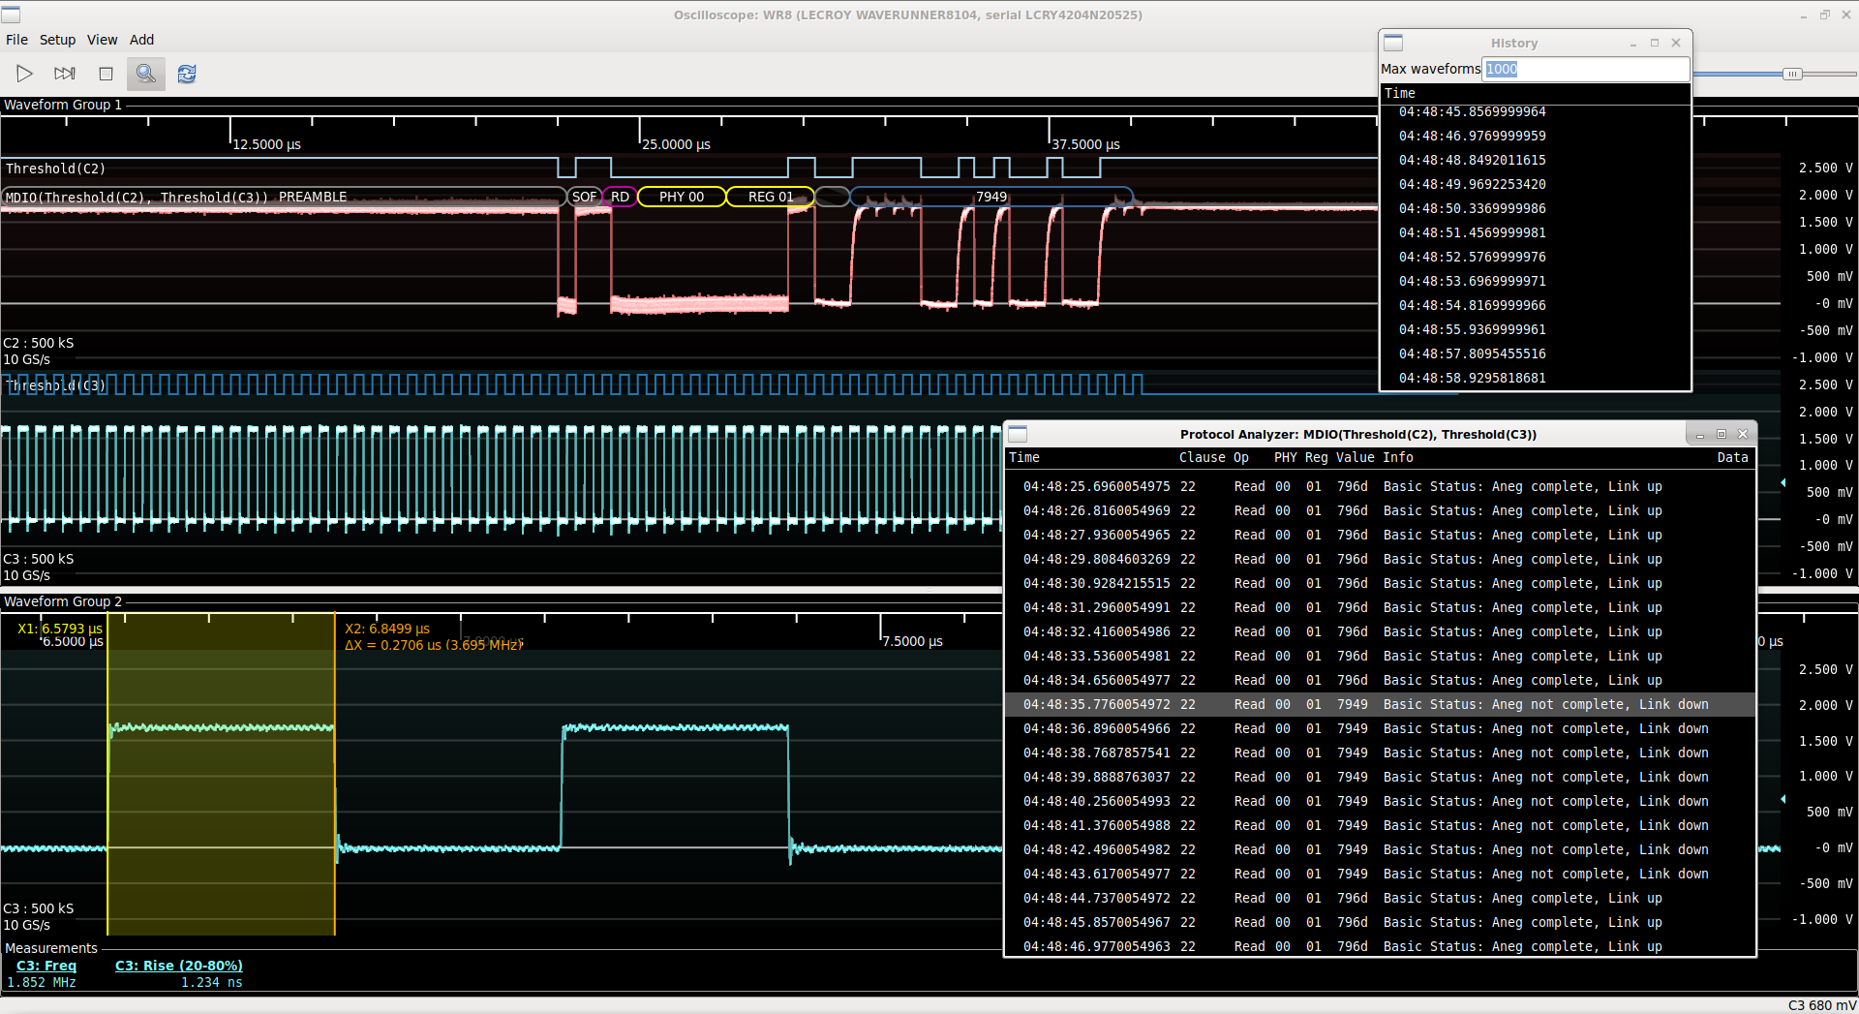The image size is (1859, 1014).
Task: Click the REG 01 decode bubble
Action: 771,197
